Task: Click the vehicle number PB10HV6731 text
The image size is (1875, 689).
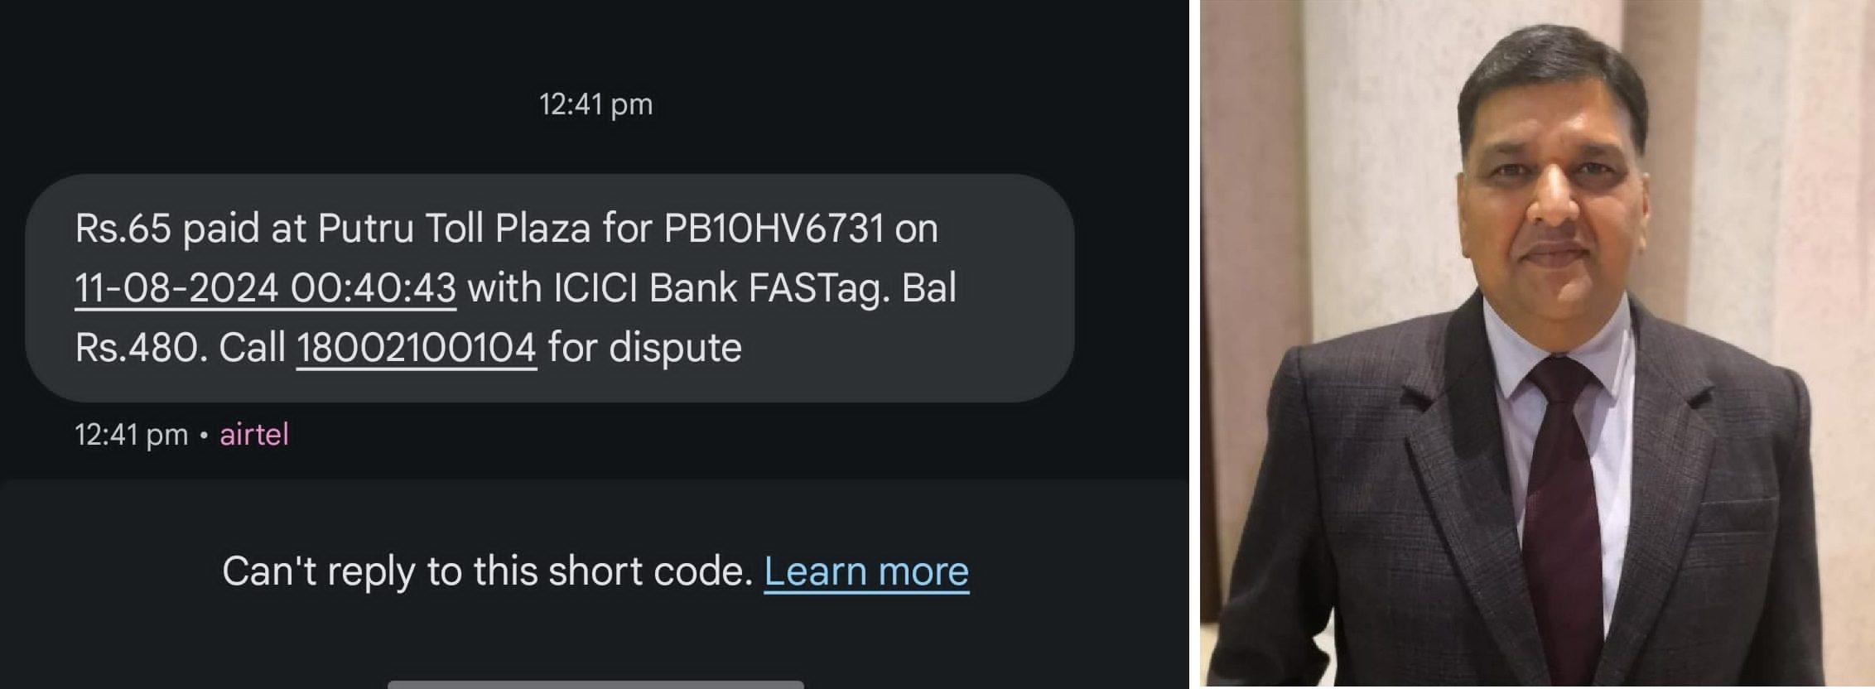Action: [x=774, y=229]
